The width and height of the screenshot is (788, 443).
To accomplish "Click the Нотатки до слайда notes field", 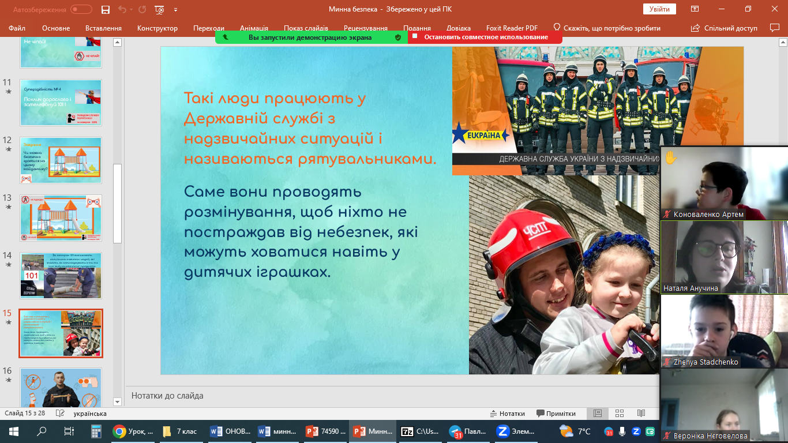I will (x=392, y=396).
